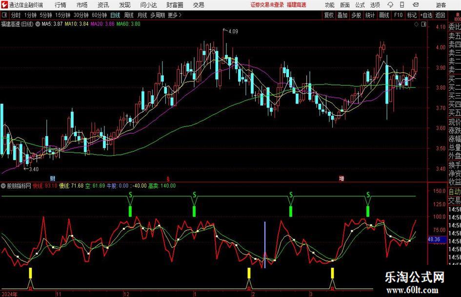Click the 高卖: 140.00 indicator value
The image size is (461, 297).
click(x=162, y=186)
